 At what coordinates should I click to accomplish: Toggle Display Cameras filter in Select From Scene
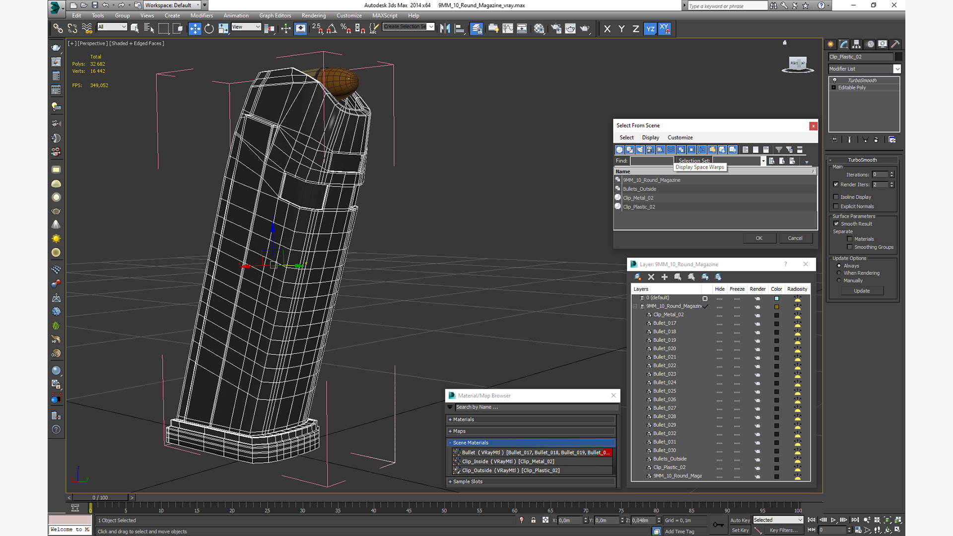[x=650, y=149]
